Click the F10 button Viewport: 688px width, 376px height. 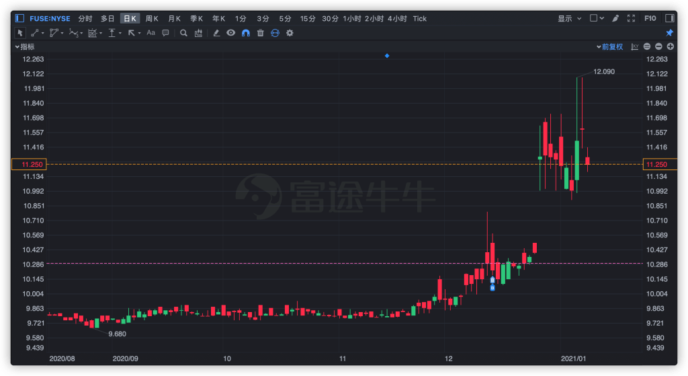(650, 18)
